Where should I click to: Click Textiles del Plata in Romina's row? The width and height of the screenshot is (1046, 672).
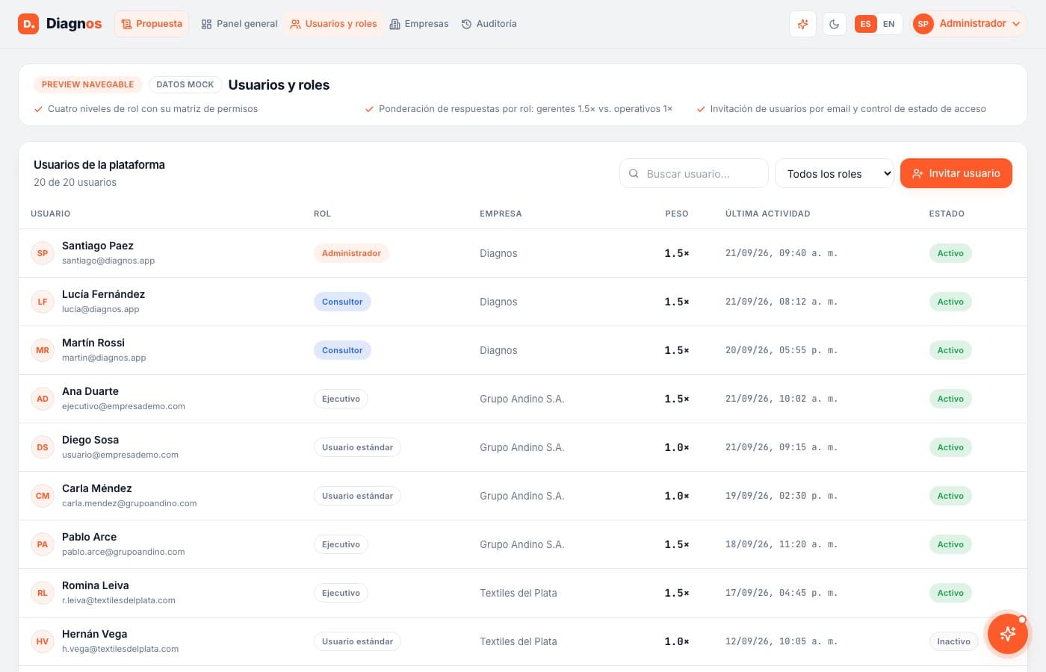pyautogui.click(x=519, y=593)
